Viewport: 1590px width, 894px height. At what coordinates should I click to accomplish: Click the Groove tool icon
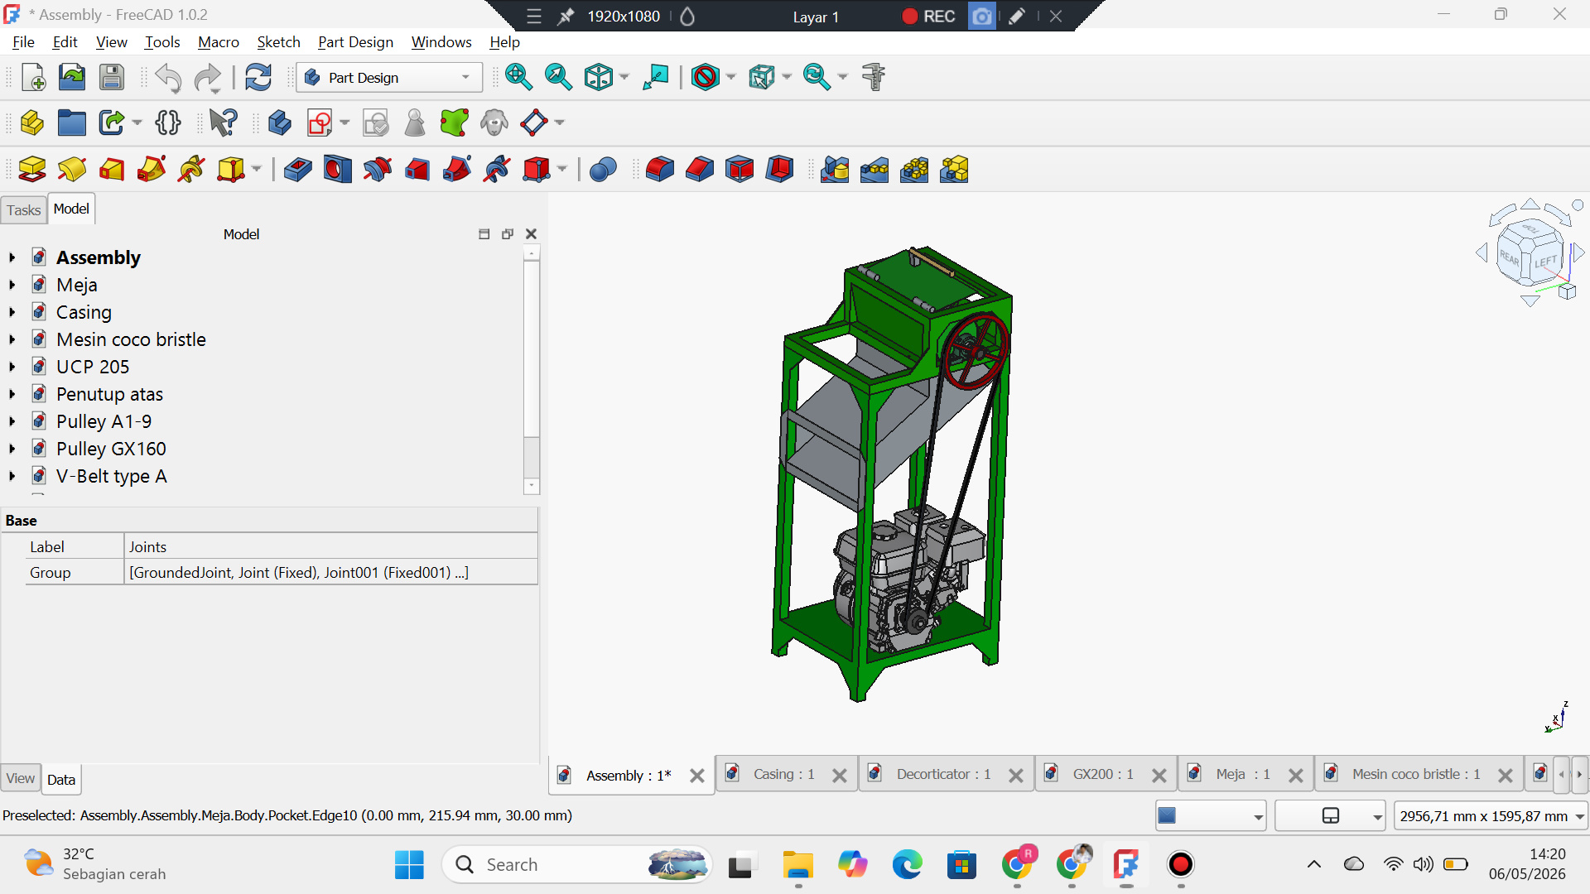pos(377,170)
